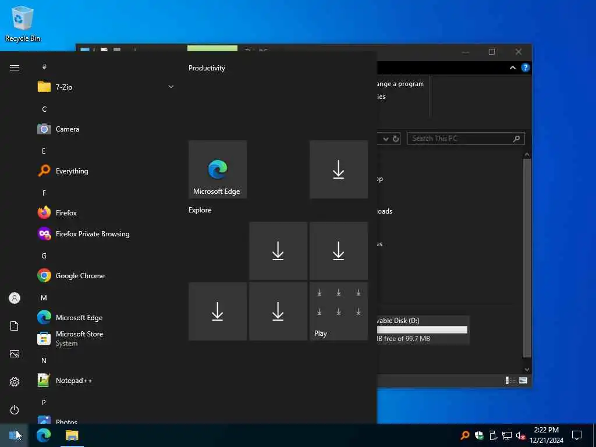This screenshot has width=596, height=447.
Task: Launch Camera from the app list
Action: click(x=106, y=129)
